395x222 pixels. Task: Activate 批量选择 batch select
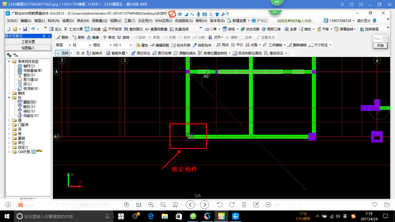(179, 29)
